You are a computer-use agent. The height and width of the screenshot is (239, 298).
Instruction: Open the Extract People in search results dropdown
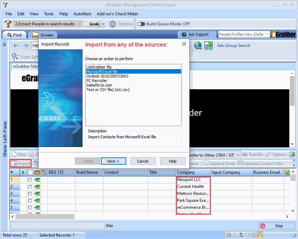[48, 24]
